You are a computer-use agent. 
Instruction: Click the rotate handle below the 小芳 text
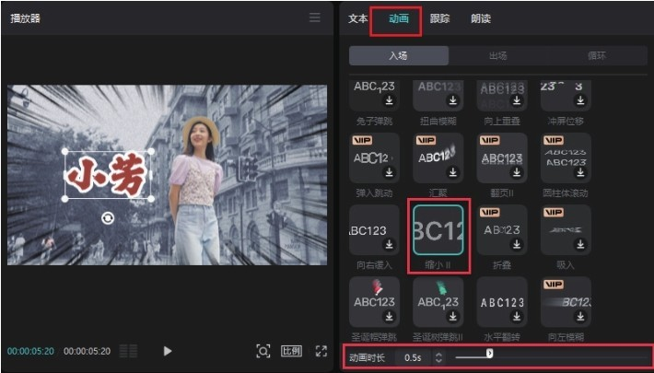pos(108,217)
